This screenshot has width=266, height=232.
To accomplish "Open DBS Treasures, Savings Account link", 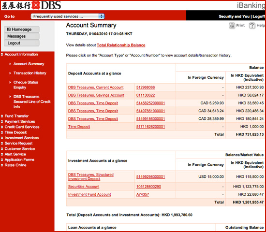I will 96,95.
